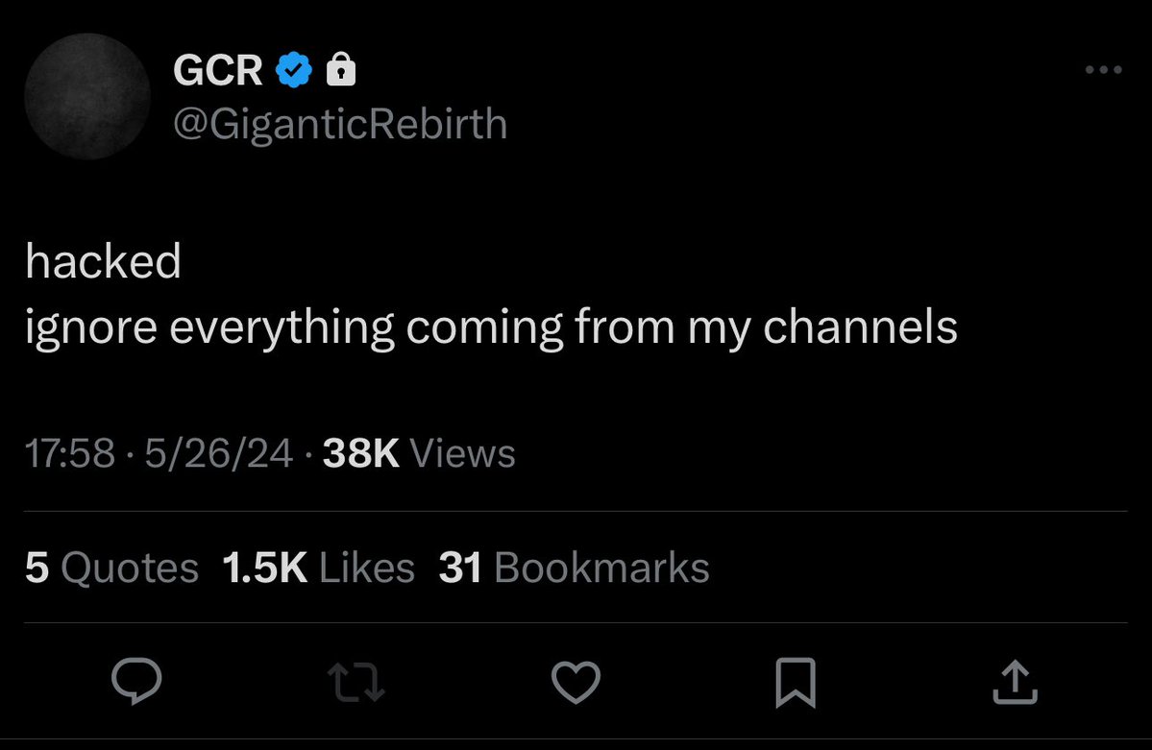Screen dimensions: 1152x750
Task: Click the padlock icon next to GCR
Action: [x=341, y=69]
